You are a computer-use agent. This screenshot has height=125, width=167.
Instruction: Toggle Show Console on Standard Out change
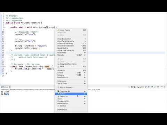click(146, 87)
